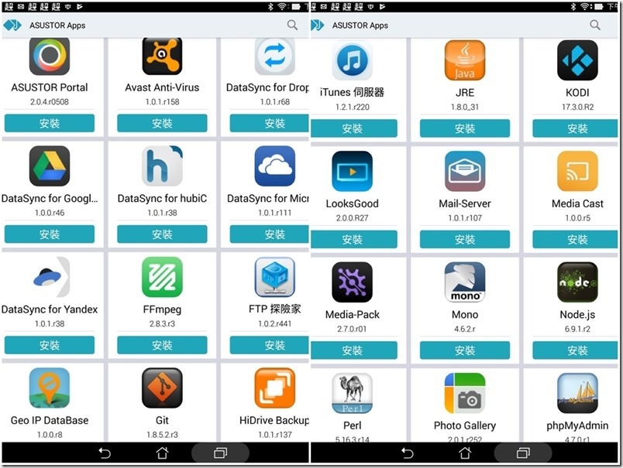Tap the Android home button on the left screen

(x=162, y=453)
